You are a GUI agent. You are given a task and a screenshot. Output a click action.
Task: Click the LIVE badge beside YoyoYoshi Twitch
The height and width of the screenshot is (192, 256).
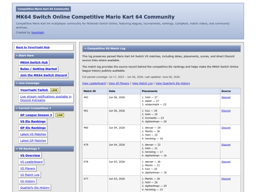pyautogui.click(x=55, y=90)
